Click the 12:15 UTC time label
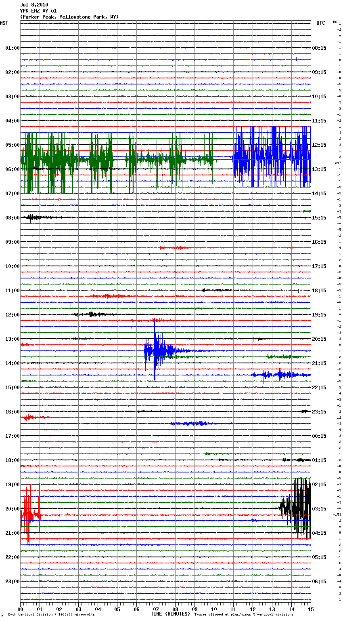Viewport: 343px width, 620px height. (x=319, y=145)
